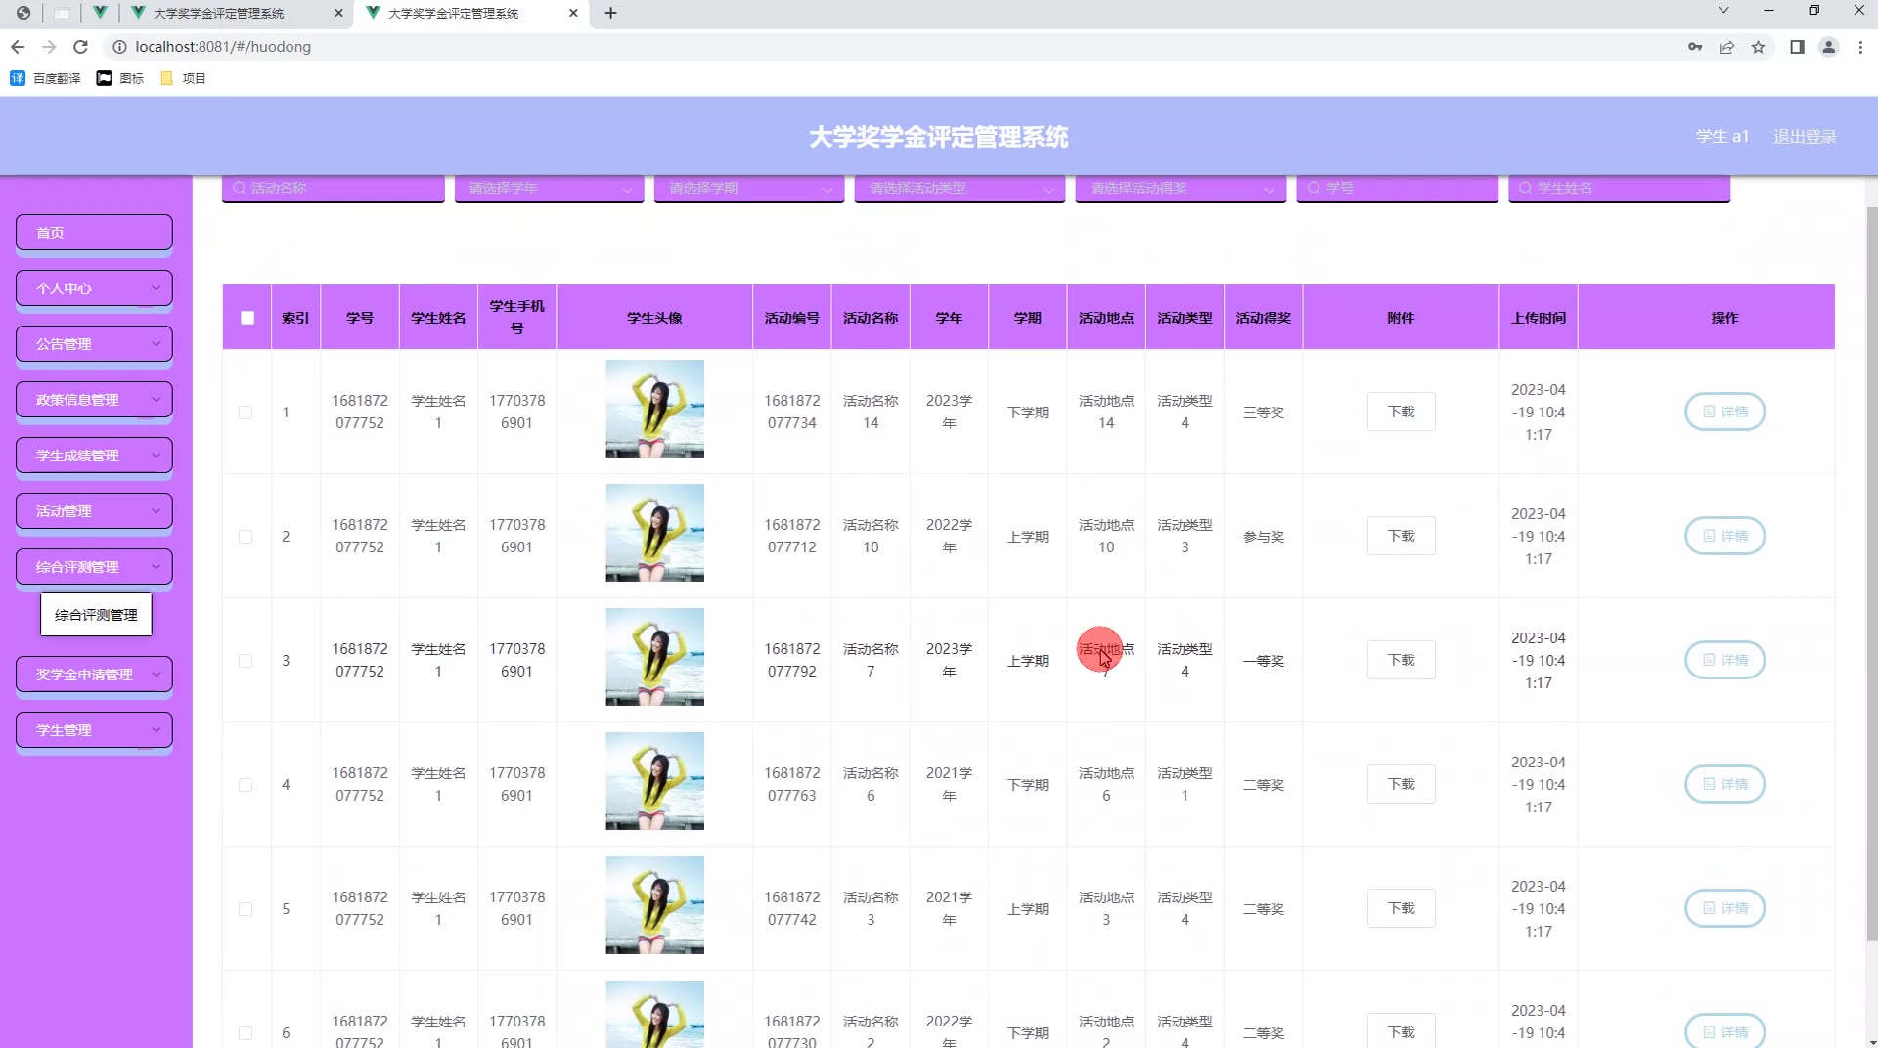Open the browser side panel icon
The width and height of the screenshot is (1878, 1048).
1797,47
